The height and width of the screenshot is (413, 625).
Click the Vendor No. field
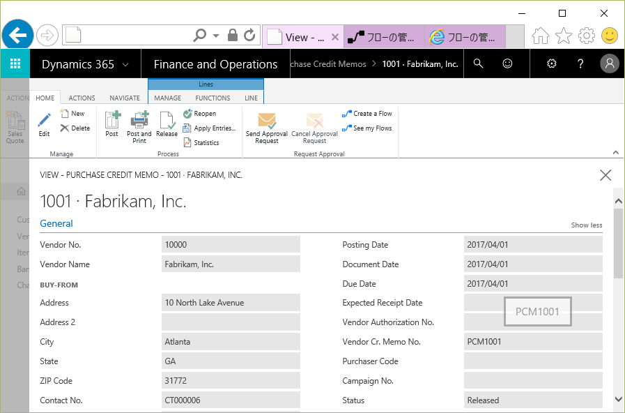coord(231,245)
